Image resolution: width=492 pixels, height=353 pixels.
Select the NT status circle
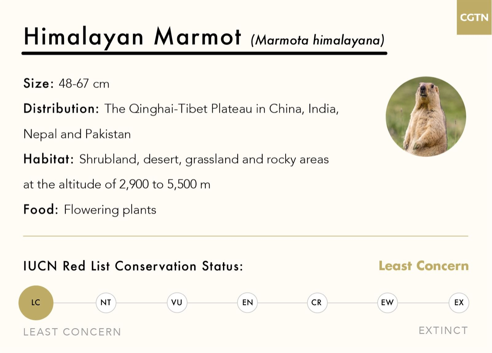pos(106,303)
